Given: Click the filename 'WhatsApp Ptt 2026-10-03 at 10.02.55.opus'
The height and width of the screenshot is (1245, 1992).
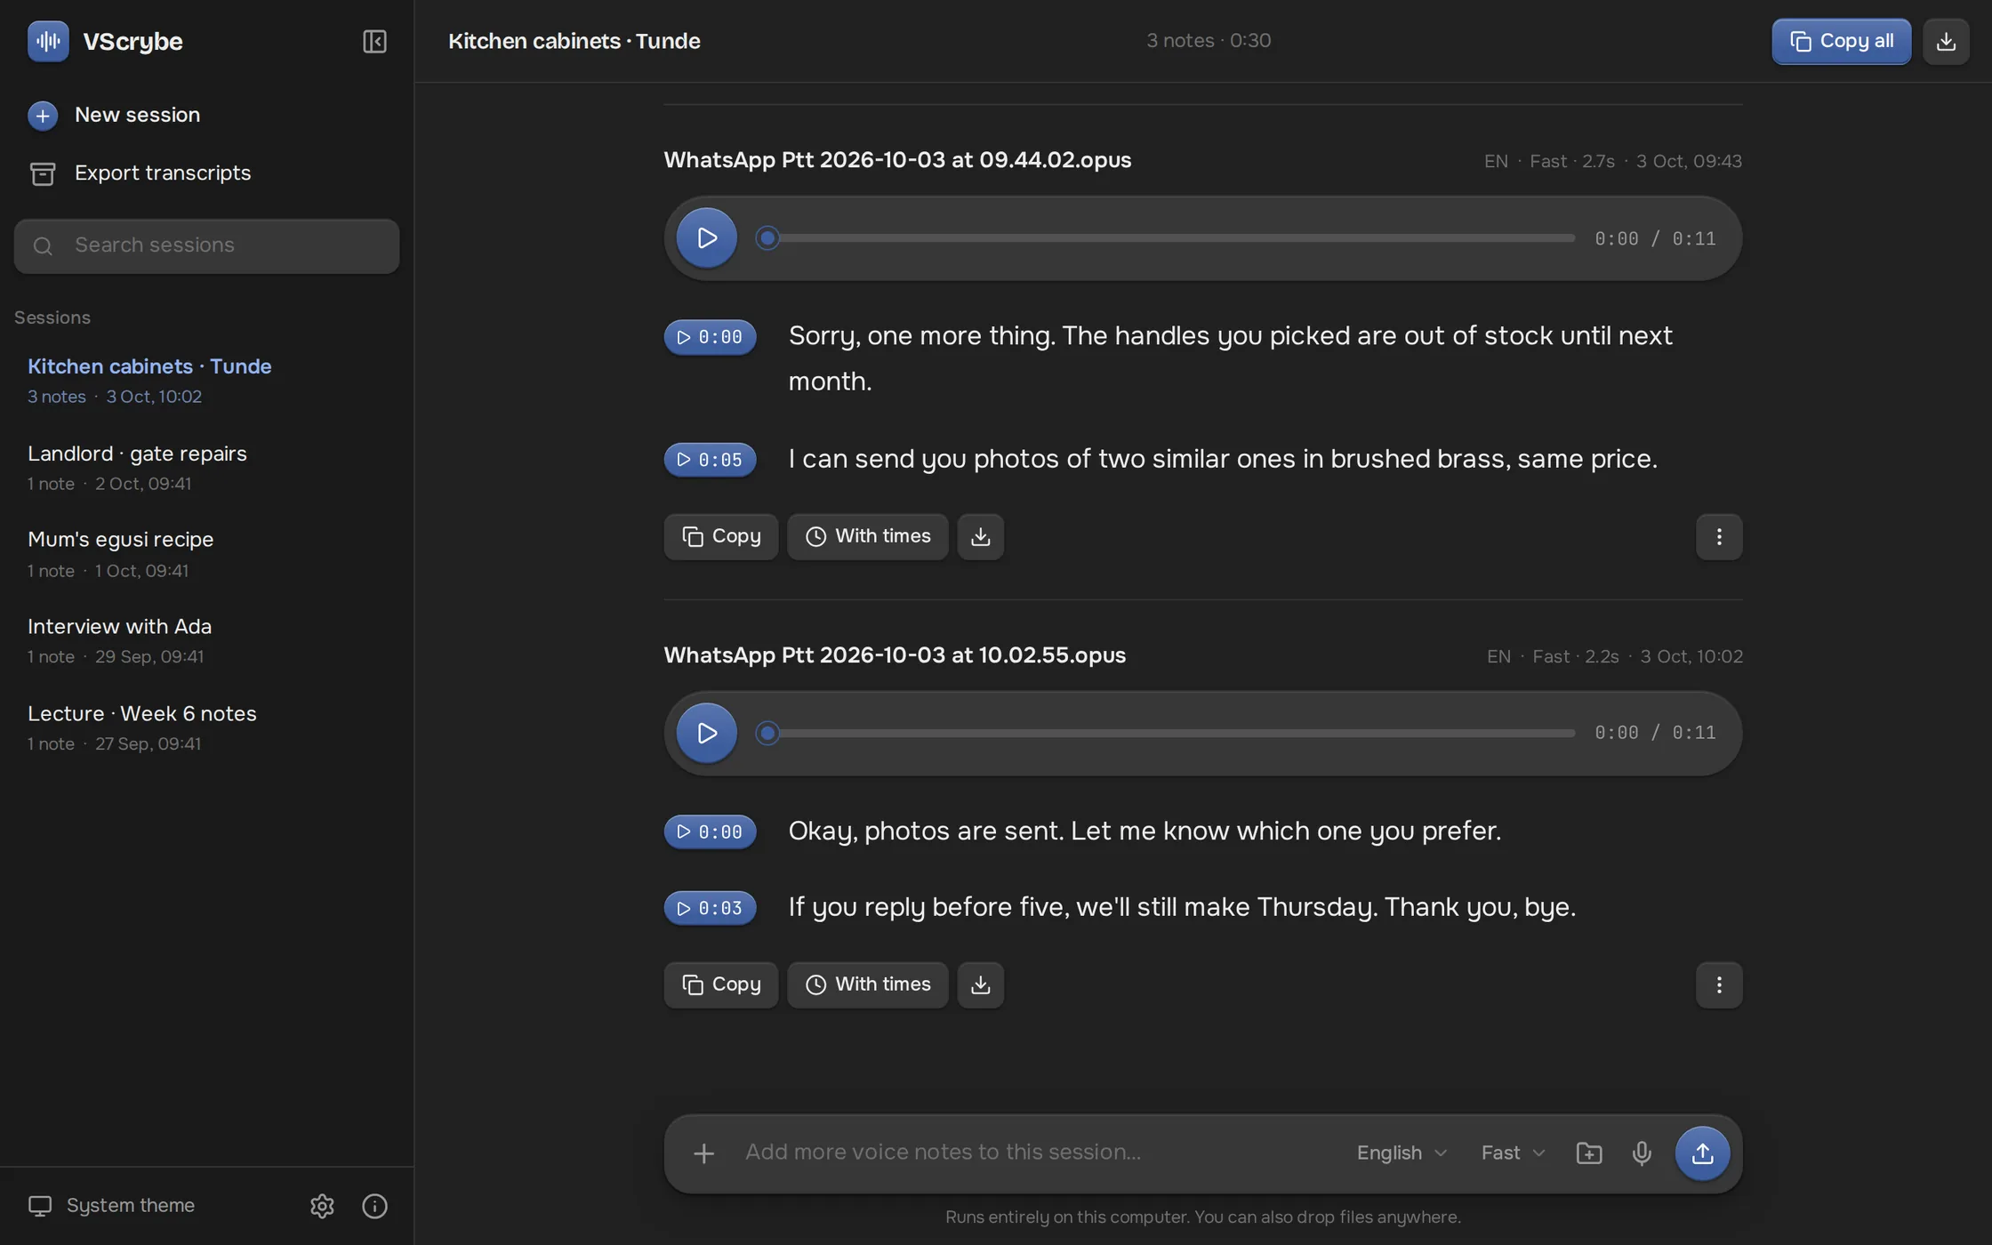Looking at the screenshot, I should click(895, 655).
